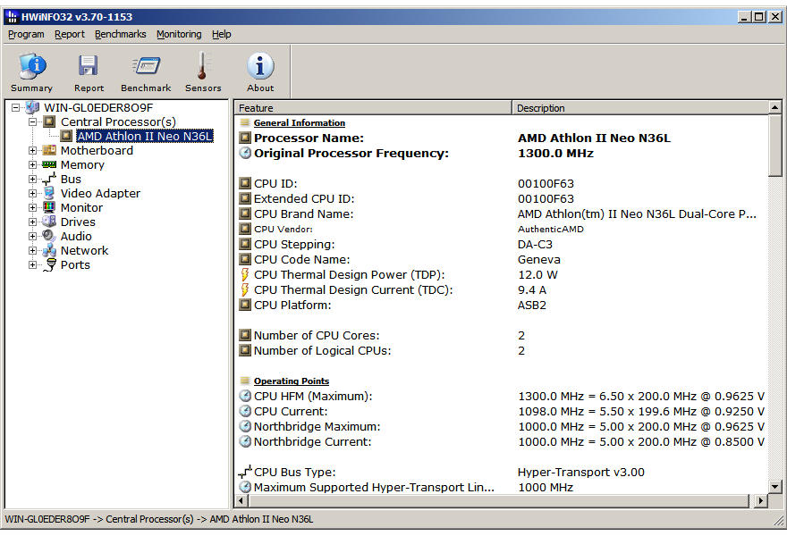This screenshot has height=536, width=787.
Task: Click the AuthenticAMD vendor value
Action: click(x=551, y=230)
